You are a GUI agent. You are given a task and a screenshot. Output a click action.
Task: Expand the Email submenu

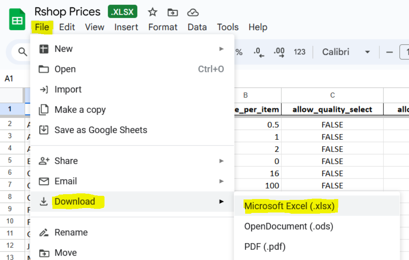click(133, 181)
